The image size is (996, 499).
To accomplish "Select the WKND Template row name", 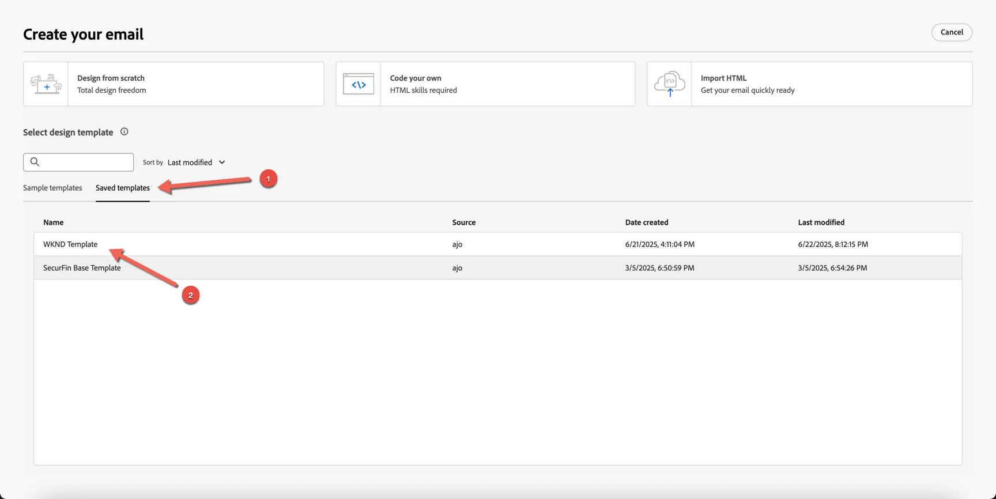I will [70, 244].
